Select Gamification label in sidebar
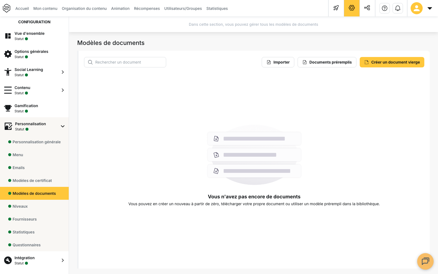This screenshot has height=274, width=438. [x=26, y=106]
